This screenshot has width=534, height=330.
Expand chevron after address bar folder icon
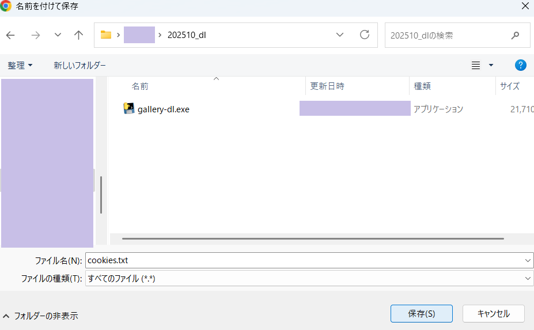pyautogui.click(x=118, y=35)
